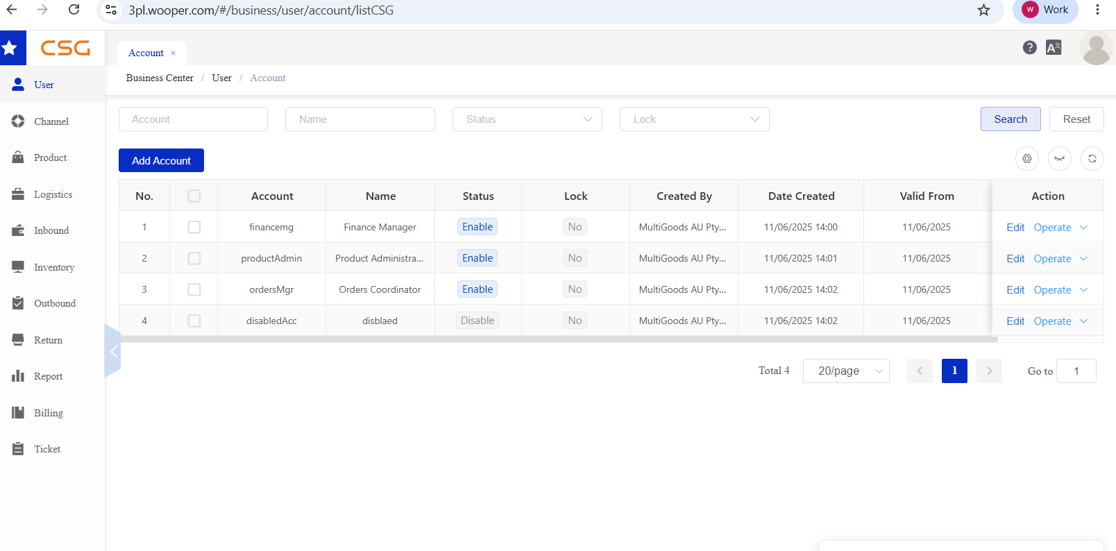This screenshot has width=1116, height=551.
Task: Bookmark this page with the star
Action: coord(983,10)
